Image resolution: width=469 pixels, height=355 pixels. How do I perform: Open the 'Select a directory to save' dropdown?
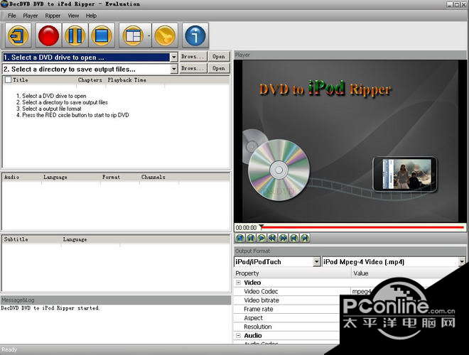point(174,69)
